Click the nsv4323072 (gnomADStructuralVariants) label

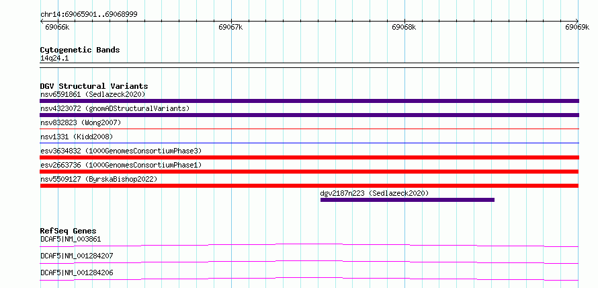coord(115,108)
